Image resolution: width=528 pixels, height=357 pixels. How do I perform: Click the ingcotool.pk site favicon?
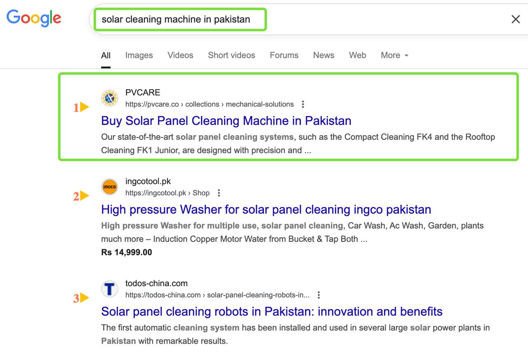click(109, 187)
